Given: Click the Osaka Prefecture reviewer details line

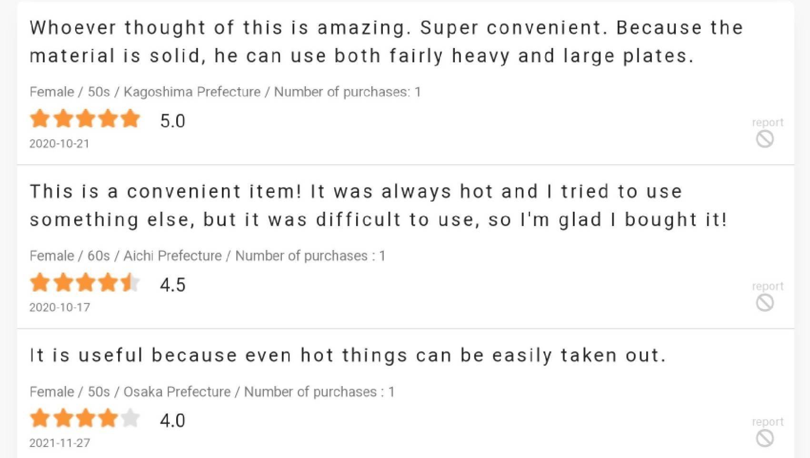Looking at the screenshot, I should [212, 392].
